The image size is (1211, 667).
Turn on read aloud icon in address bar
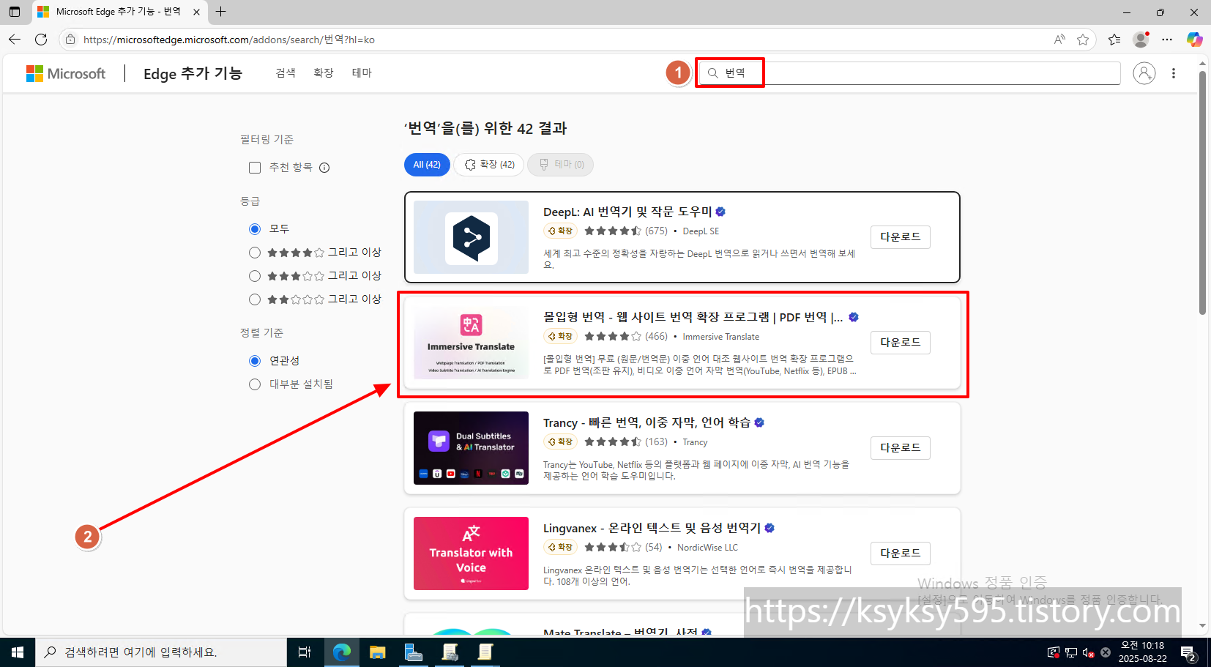click(1059, 40)
